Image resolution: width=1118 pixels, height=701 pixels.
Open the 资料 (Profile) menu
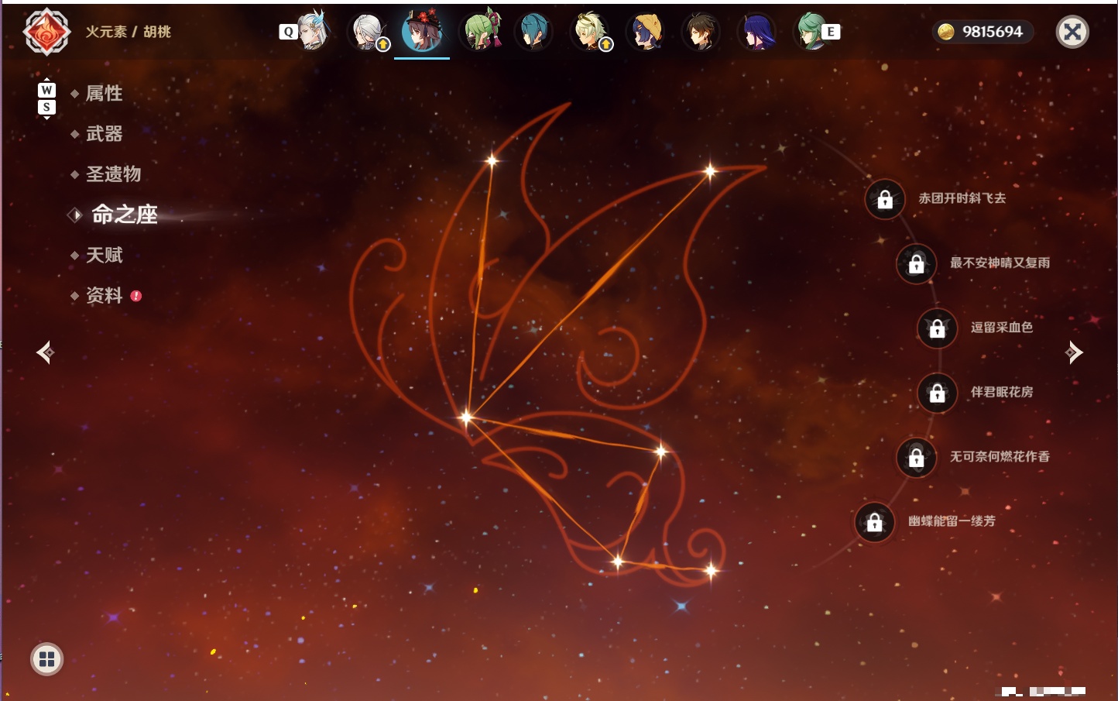(x=105, y=295)
